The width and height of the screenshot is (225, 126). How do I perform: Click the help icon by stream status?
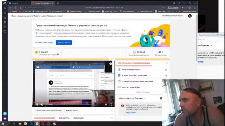click(58, 55)
